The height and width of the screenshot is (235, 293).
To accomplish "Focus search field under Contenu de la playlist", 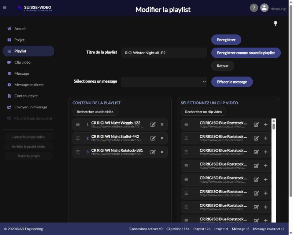I will point(95,112).
